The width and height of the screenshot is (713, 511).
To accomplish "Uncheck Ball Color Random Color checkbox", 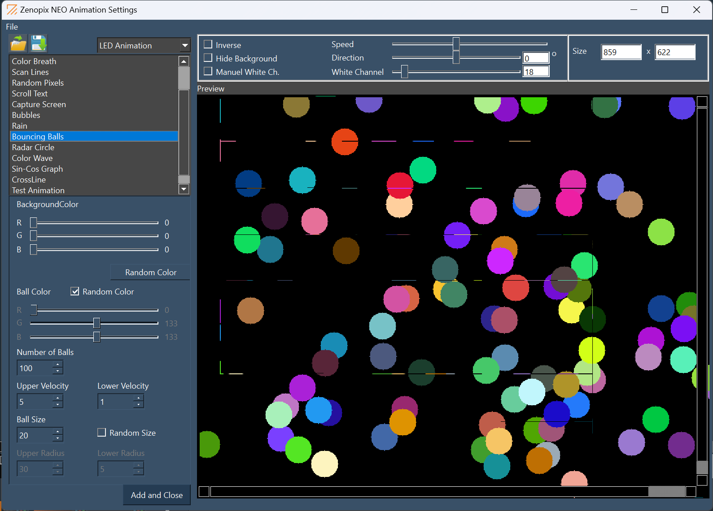I will pyautogui.click(x=75, y=291).
